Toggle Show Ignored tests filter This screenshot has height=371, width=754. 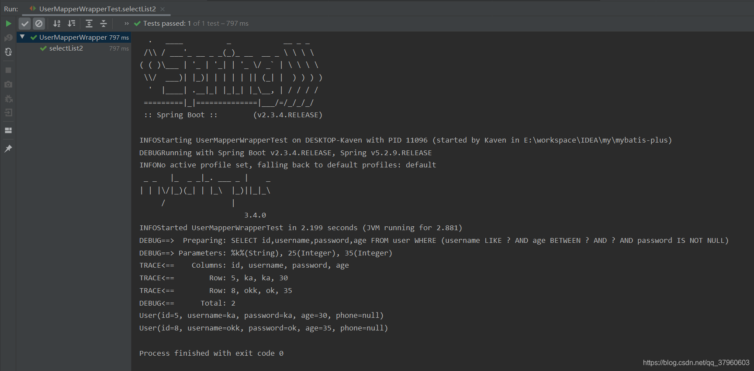click(x=39, y=24)
